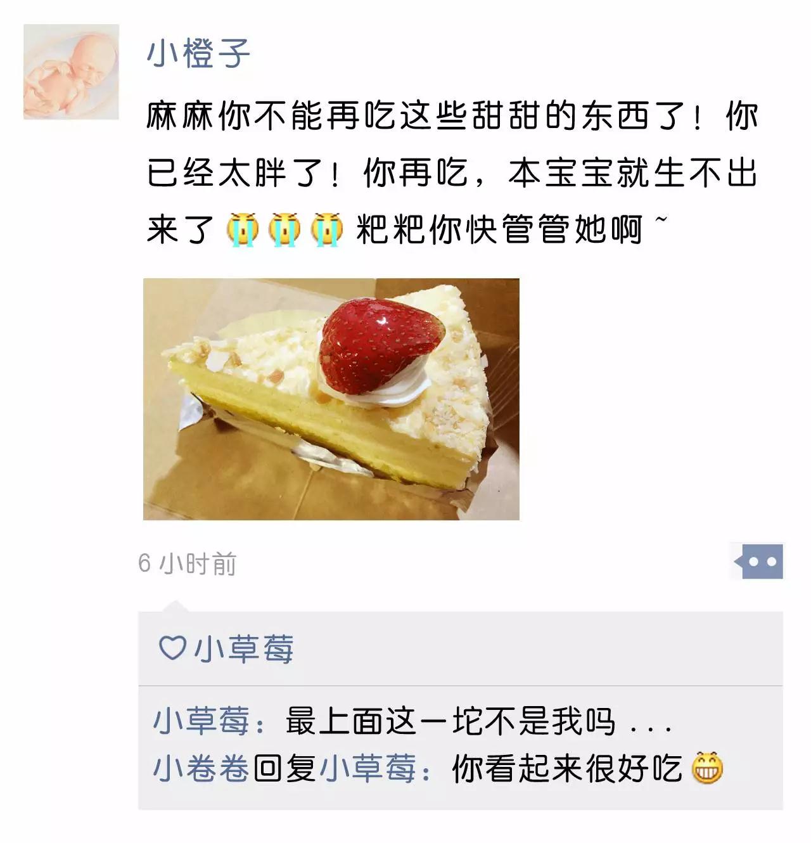Click the grinning emoji after 你看起来很好吃

pyautogui.click(x=707, y=768)
